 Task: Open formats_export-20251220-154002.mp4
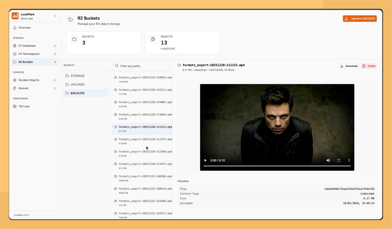(x=142, y=104)
